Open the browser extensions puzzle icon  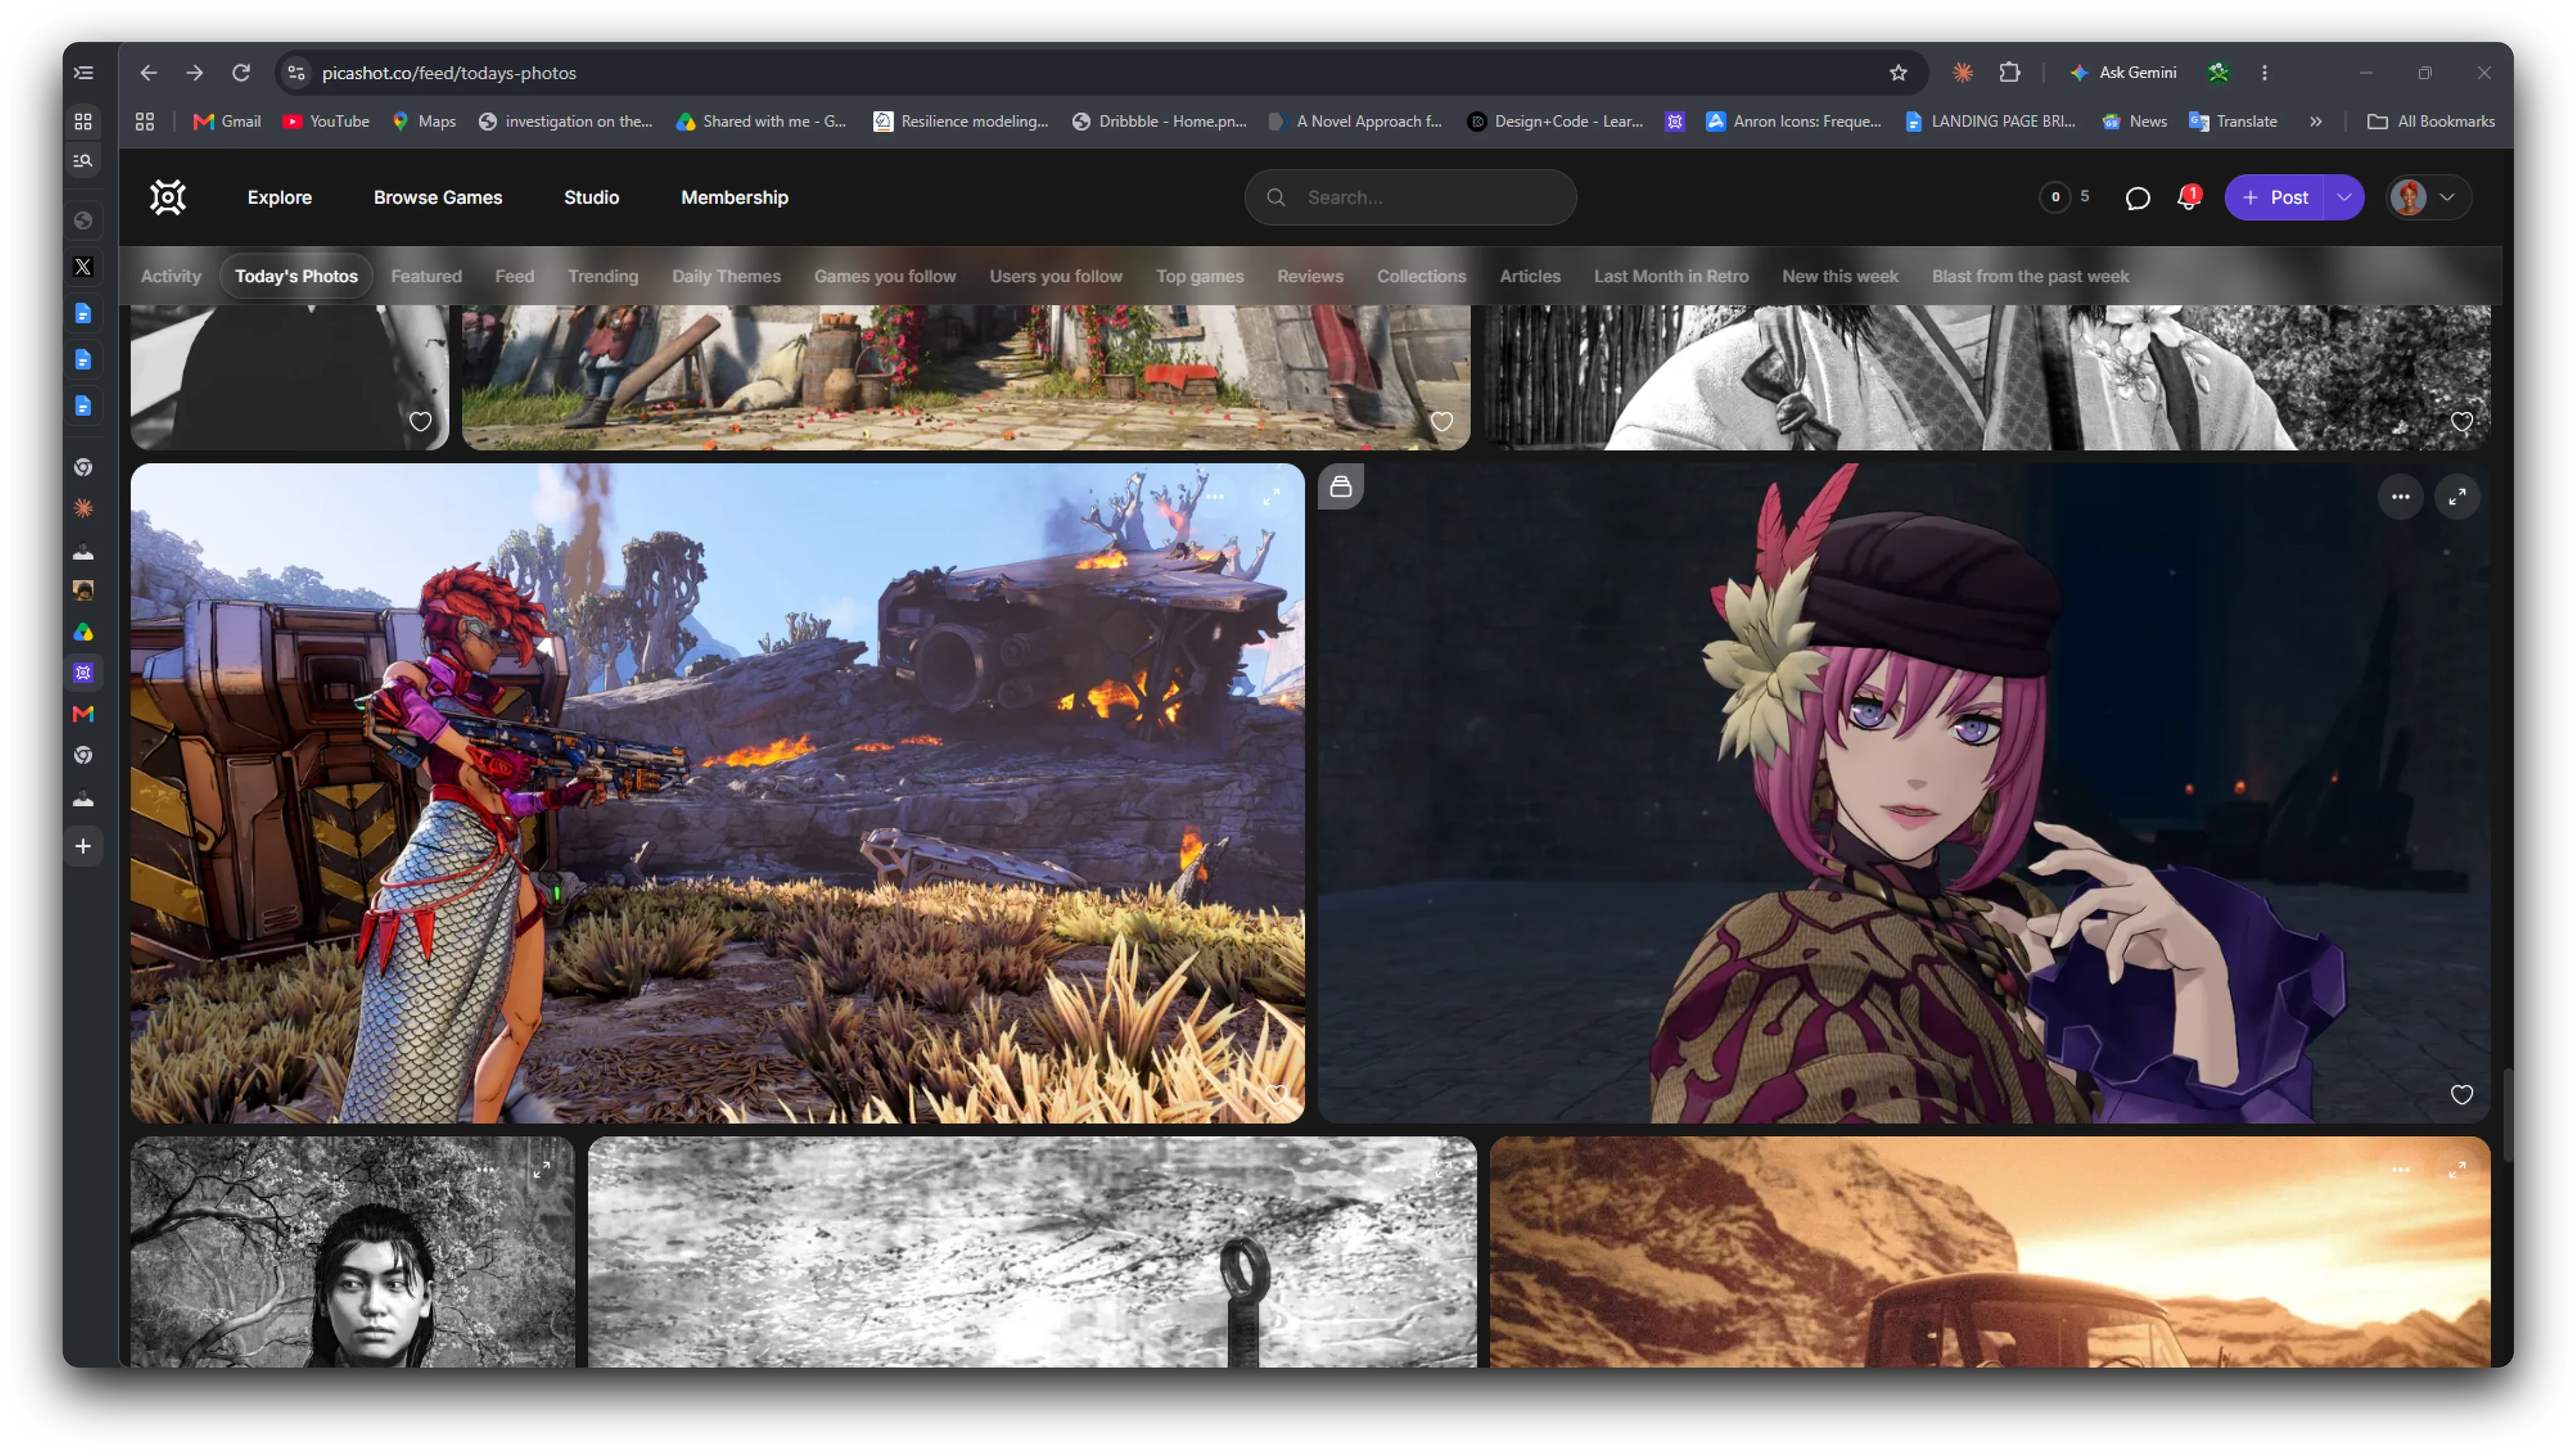(2010, 73)
